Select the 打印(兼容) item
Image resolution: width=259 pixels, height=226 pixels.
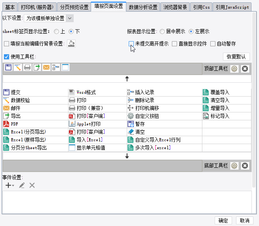point(97,108)
